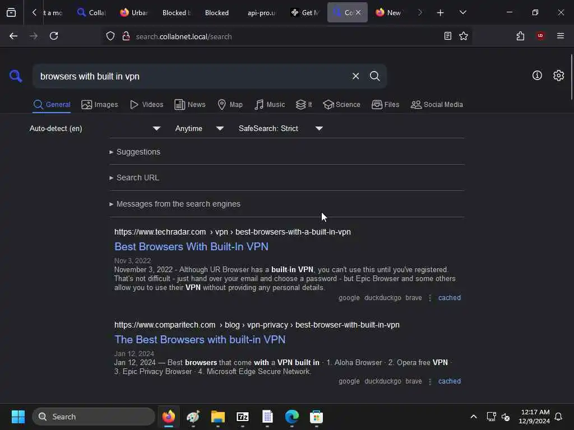Screen dimensions: 574x430
Task: Expand the Suggestions section
Action: tap(135, 152)
